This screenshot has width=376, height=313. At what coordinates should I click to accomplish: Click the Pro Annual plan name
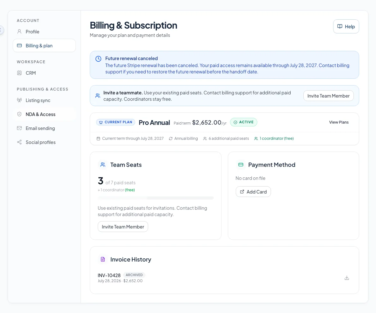pyautogui.click(x=155, y=123)
